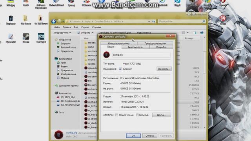
Task: Click the Изменить... button
Action: [x=164, y=69]
